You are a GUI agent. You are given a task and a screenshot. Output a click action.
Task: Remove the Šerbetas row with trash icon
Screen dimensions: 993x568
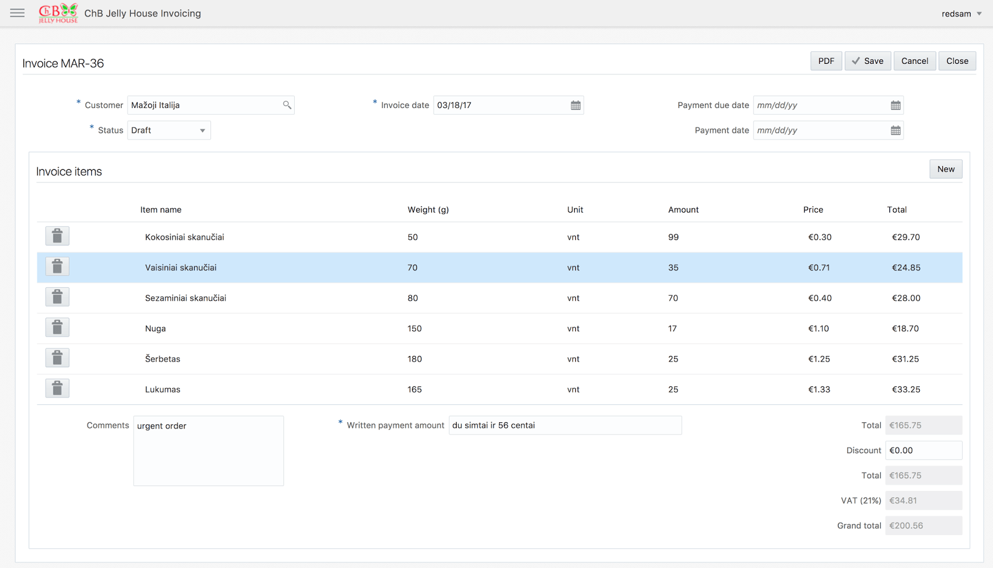tap(57, 358)
